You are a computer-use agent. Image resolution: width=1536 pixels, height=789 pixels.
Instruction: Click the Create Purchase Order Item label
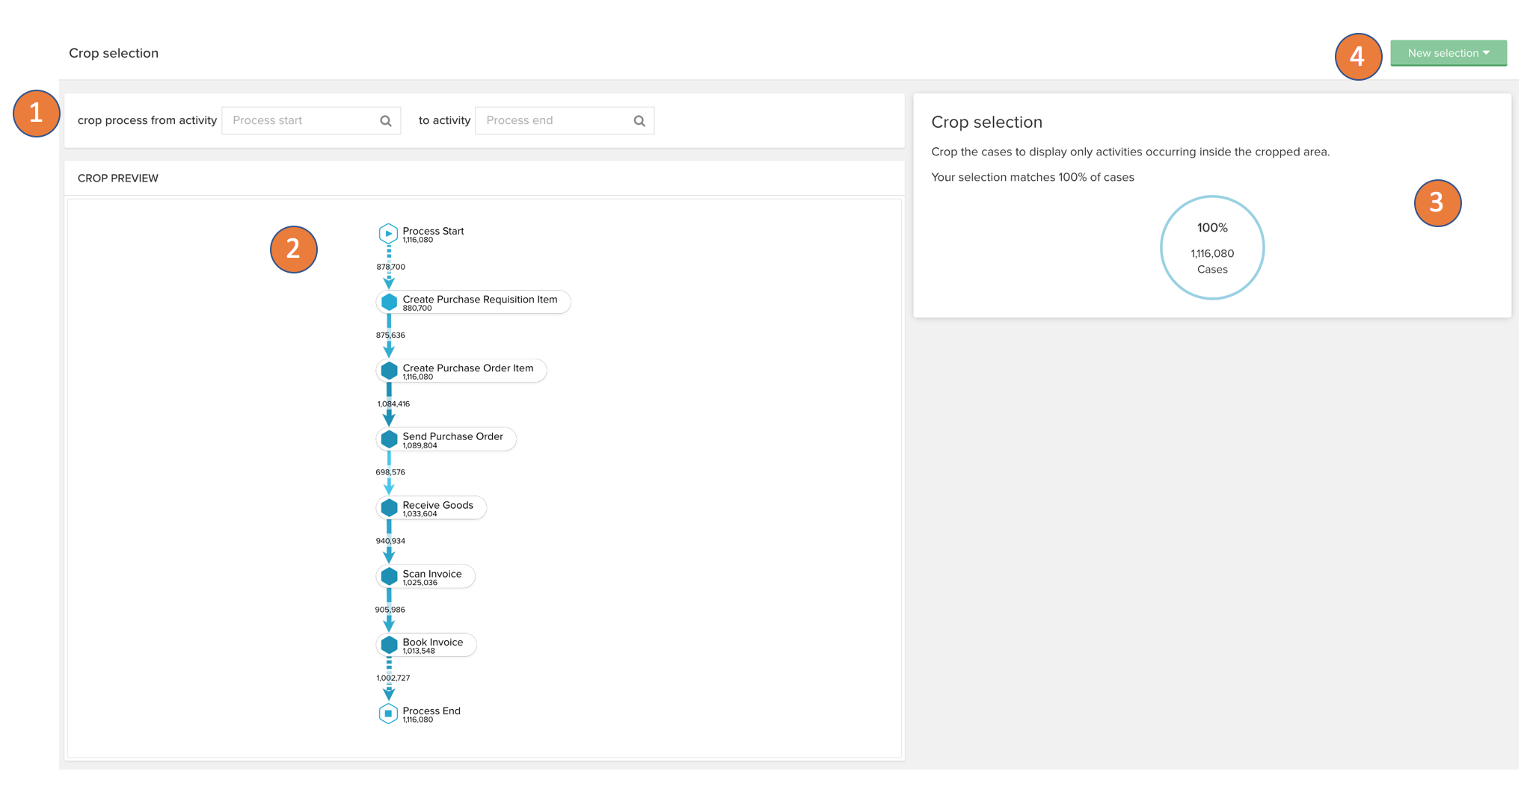[x=467, y=368]
